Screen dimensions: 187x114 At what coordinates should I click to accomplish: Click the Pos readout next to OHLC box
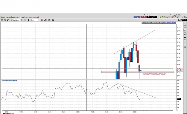point(165,23)
